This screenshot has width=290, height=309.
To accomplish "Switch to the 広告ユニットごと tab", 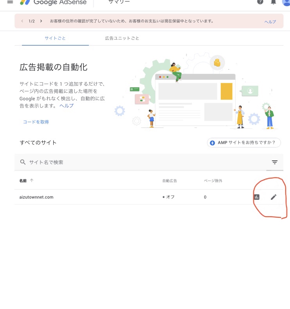I will (x=122, y=38).
